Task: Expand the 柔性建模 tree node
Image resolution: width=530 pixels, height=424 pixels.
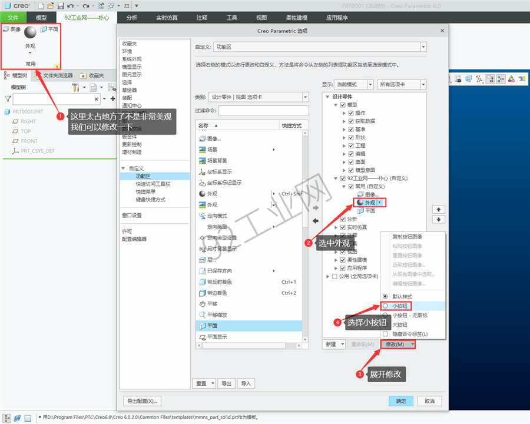Action: point(336,260)
